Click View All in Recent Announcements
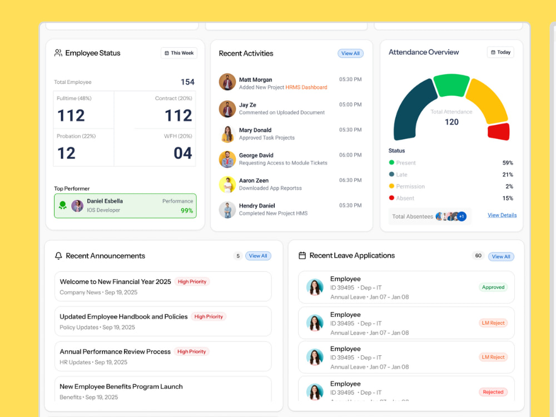 [x=258, y=256]
